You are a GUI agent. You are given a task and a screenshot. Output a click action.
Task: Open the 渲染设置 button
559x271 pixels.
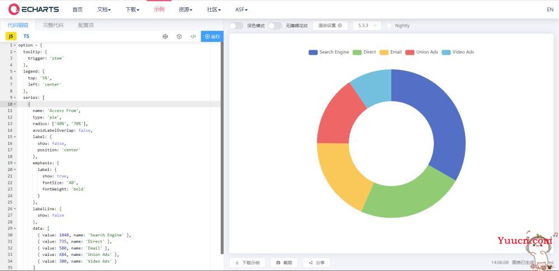pyautogui.click(x=330, y=25)
